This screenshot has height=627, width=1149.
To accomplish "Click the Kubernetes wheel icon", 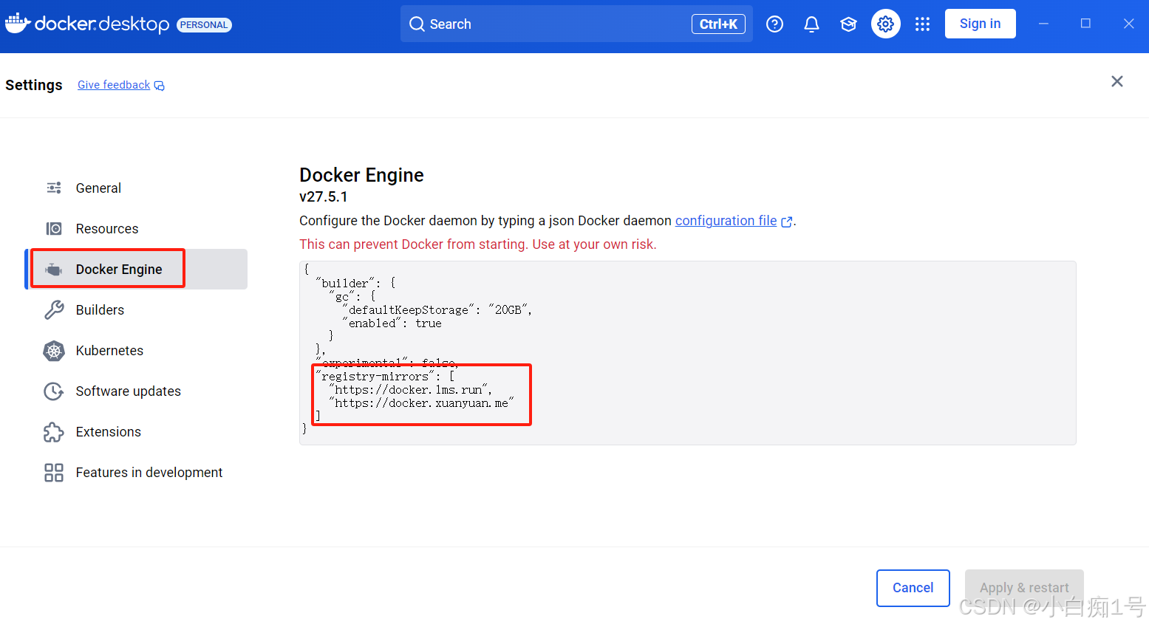I will pyautogui.click(x=54, y=351).
